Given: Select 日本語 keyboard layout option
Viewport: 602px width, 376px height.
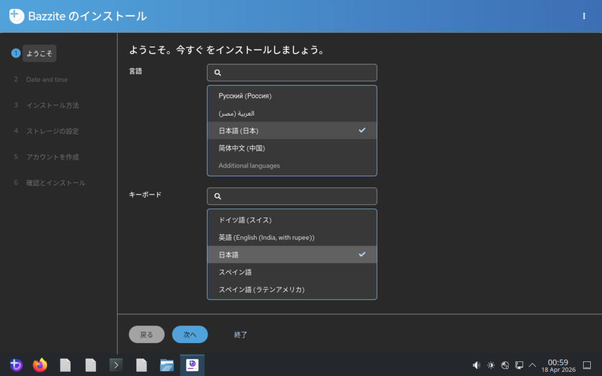Looking at the screenshot, I should coord(292,254).
